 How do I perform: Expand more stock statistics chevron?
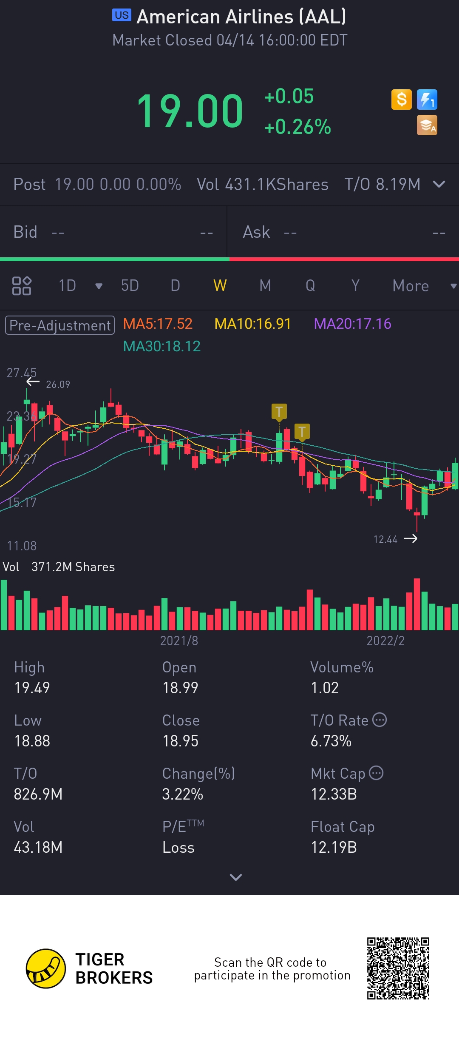pyautogui.click(x=235, y=877)
